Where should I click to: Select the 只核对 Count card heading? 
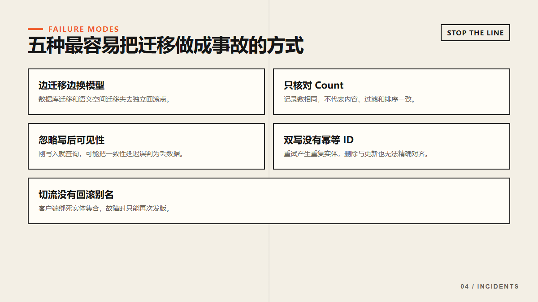pos(313,85)
